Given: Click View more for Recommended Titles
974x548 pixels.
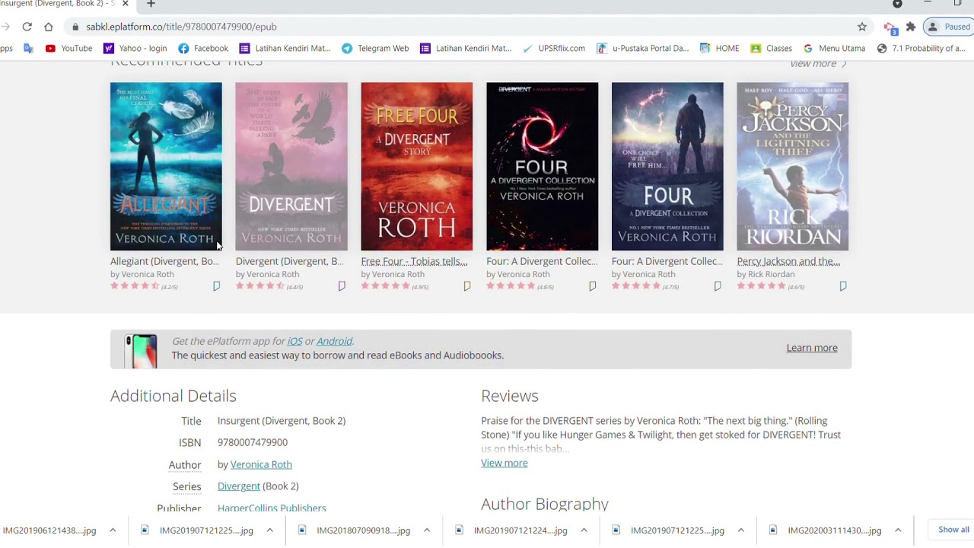Looking at the screenshot, I should coord(818,63).
